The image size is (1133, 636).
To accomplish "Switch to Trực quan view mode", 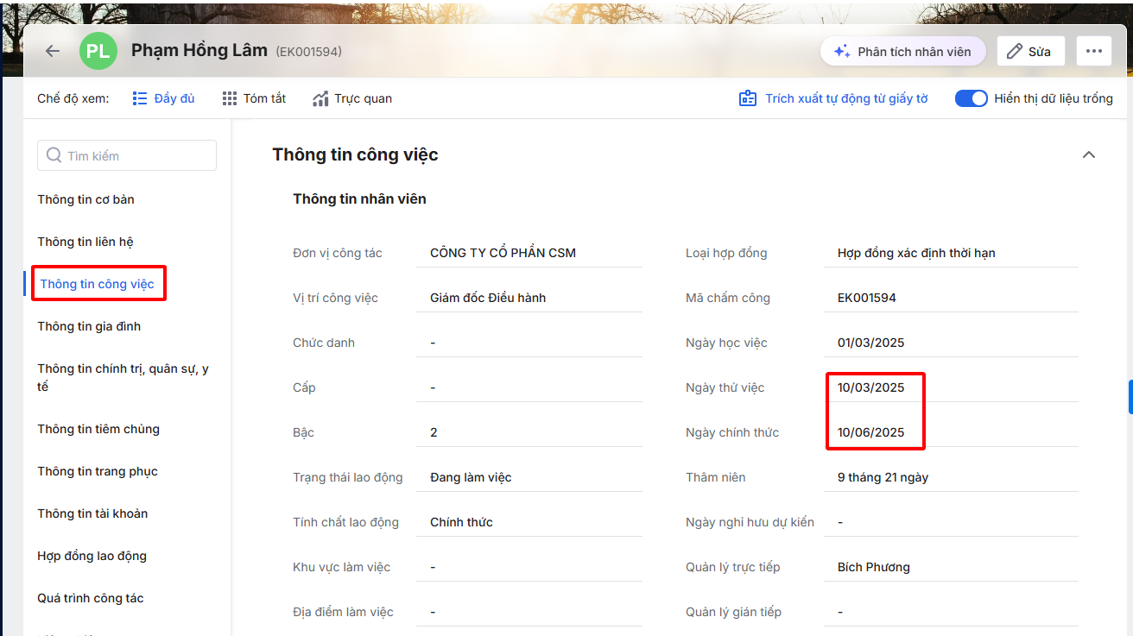I will point(352,98).
